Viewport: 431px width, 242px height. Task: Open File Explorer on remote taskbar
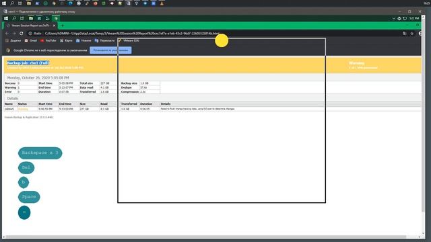coord(31,18)
